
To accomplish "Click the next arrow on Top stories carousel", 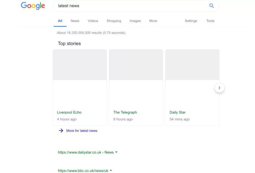I will point(219,88).
